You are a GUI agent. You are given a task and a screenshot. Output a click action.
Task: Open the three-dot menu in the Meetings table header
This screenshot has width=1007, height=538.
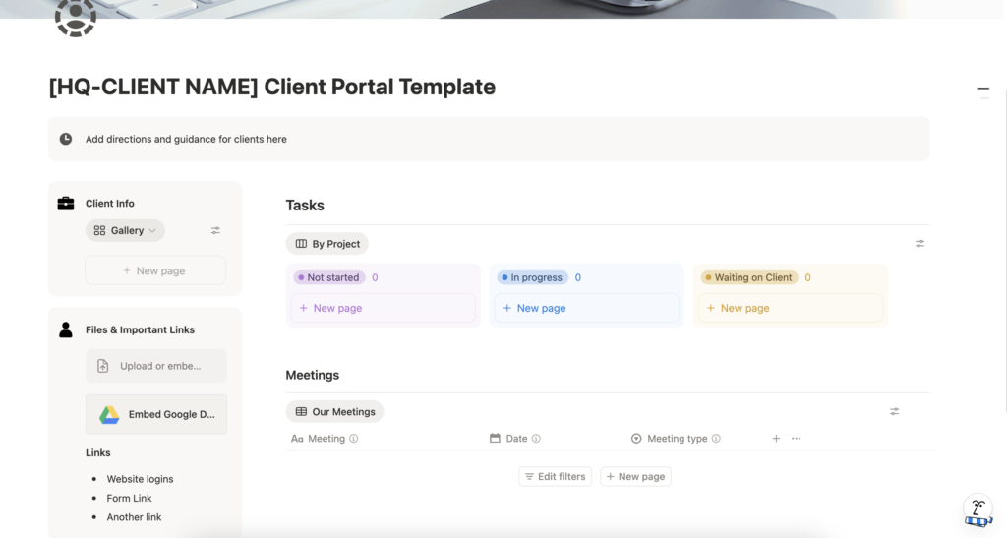click(x=797, y=439)
